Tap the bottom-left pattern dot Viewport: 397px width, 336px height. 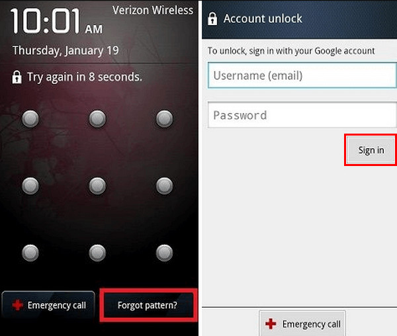(30, 253)
